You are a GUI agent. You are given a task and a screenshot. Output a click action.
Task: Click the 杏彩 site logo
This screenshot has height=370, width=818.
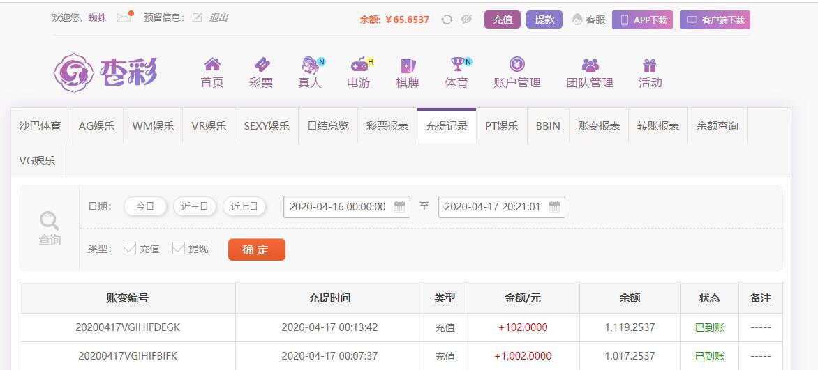coord(105,72)
